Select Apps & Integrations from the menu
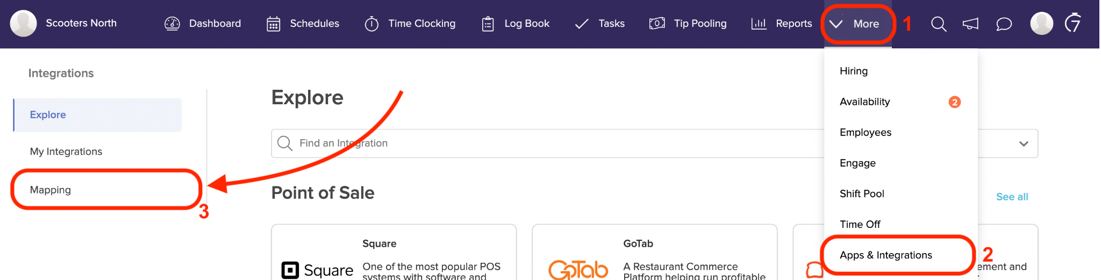This screenshot has width=1101, height=280. 885,255
